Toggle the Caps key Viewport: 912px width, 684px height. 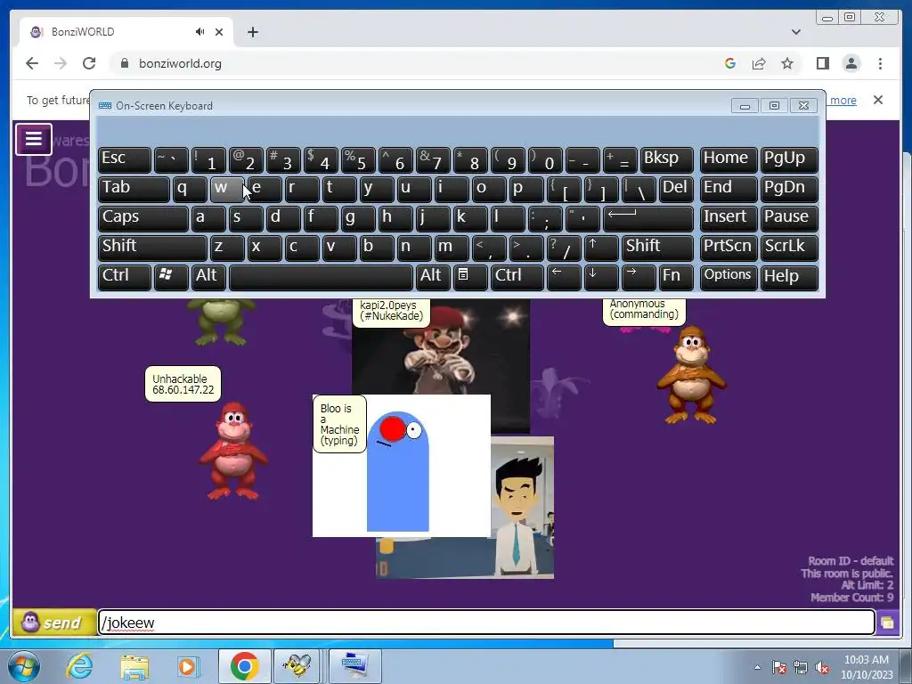[x=143, y=218]
